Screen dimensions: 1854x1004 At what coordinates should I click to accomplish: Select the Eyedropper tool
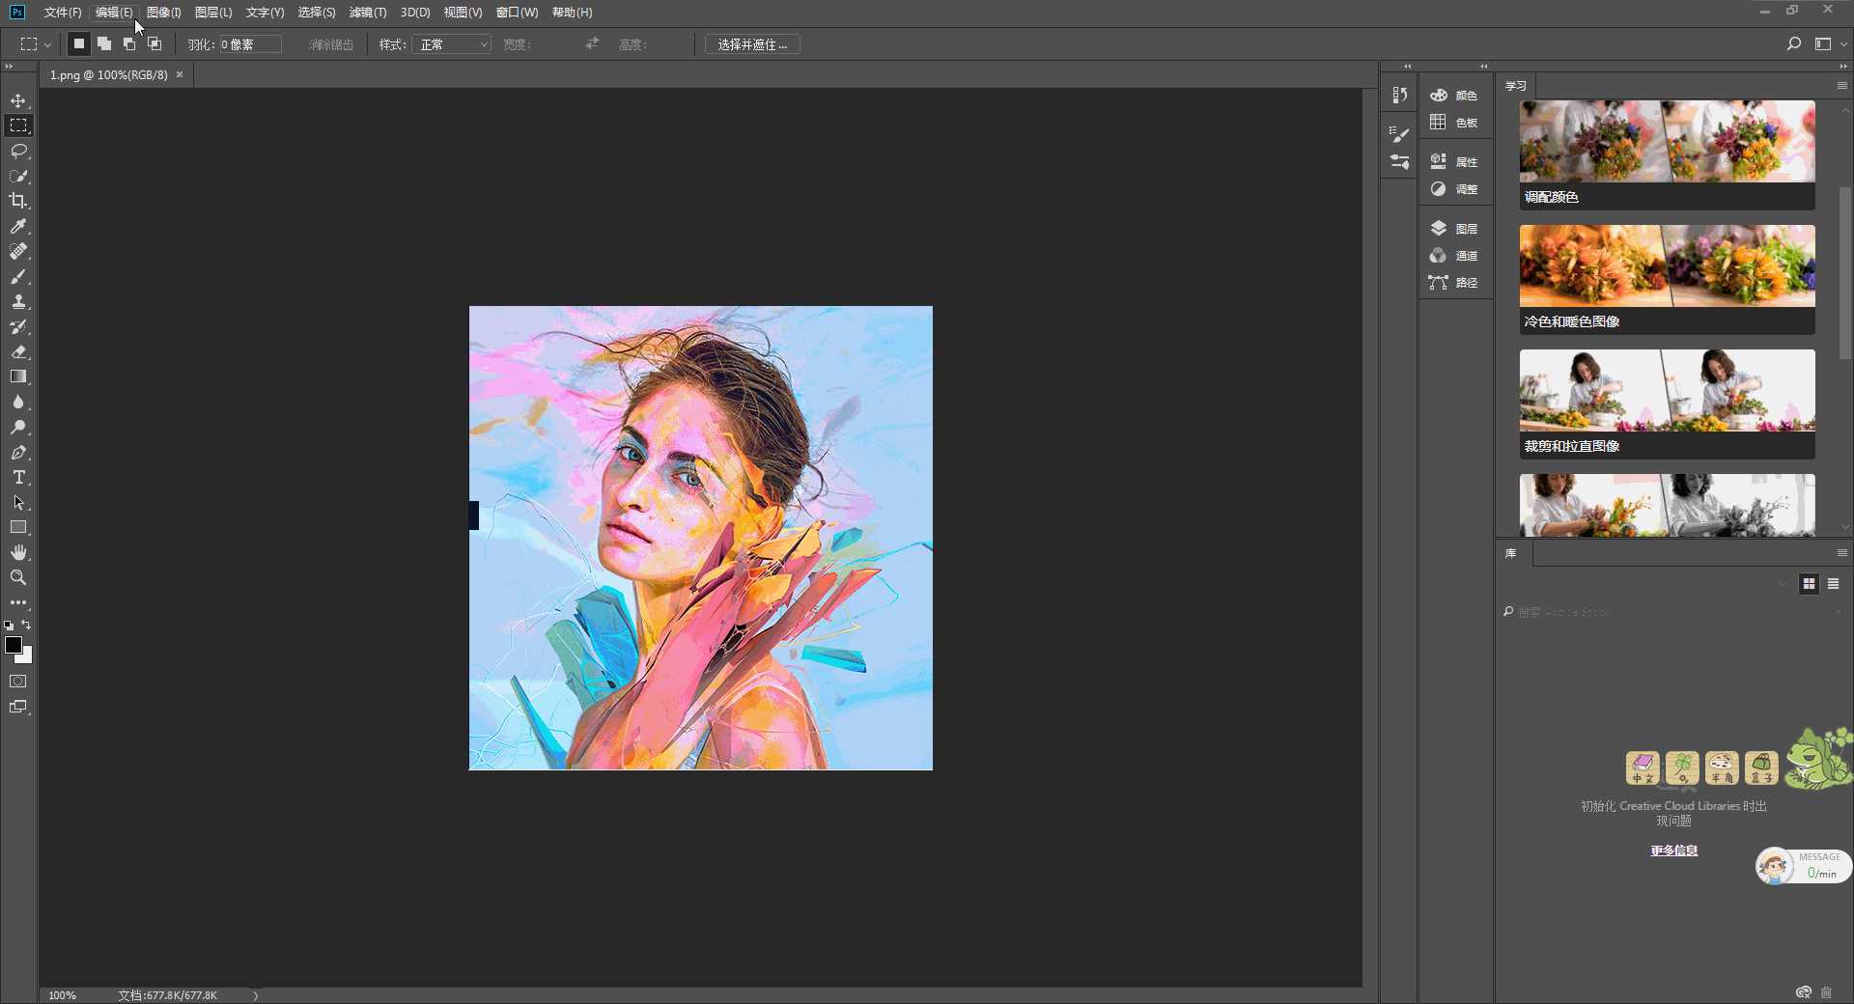click(x=18, y=226)
